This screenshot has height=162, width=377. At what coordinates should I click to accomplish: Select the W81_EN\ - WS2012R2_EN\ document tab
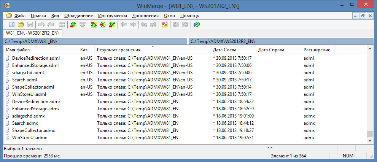33,32
